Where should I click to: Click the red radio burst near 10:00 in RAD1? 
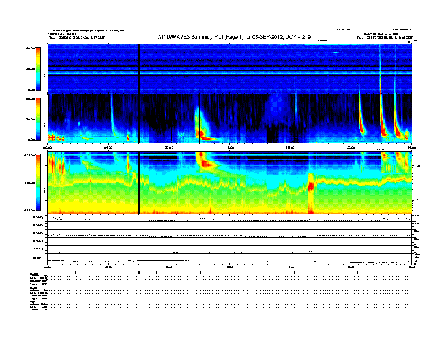201,133
